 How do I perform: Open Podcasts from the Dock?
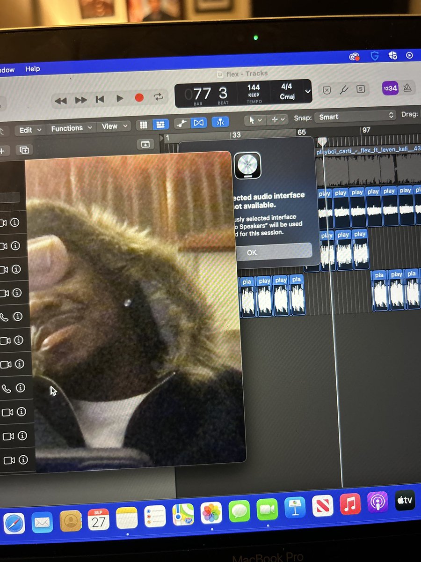pos(377,502)
